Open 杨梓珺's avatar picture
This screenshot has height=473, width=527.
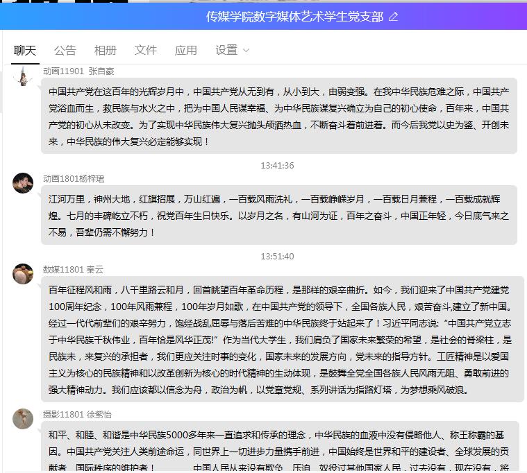click(x=23, y=183)
